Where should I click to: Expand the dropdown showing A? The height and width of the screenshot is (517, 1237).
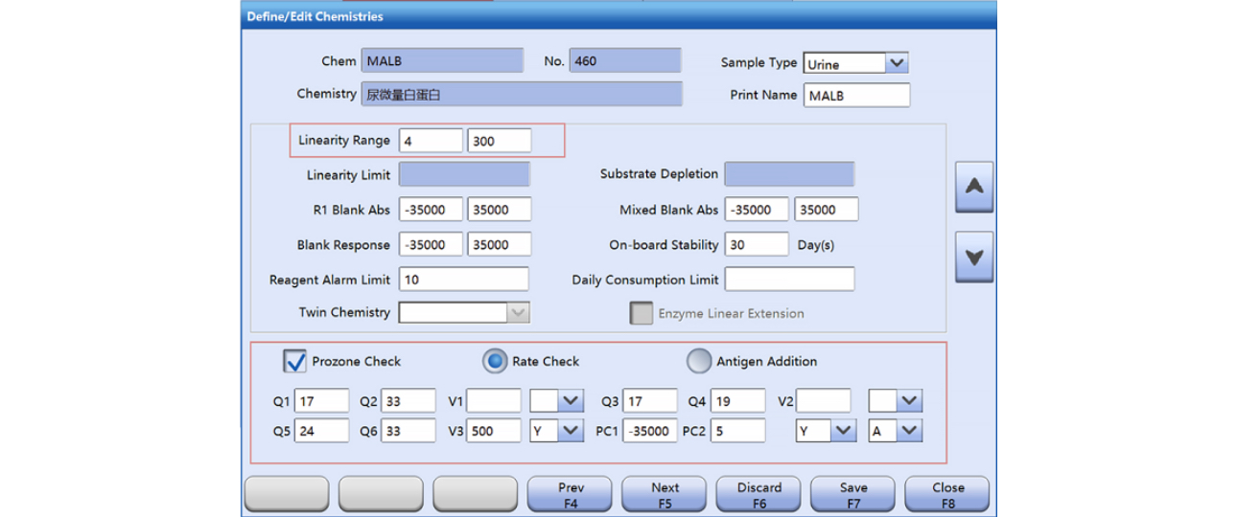coord(910,431)
